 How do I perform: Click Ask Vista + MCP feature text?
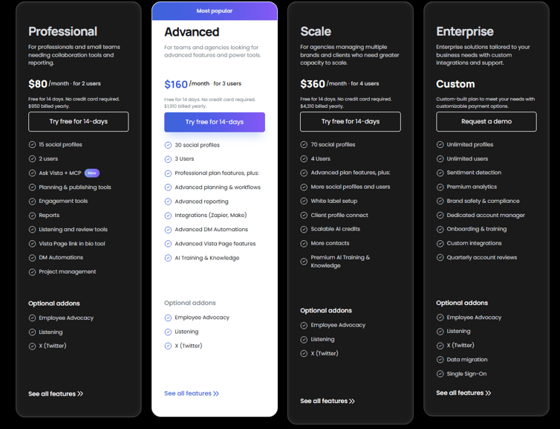[x=60, y=173]
